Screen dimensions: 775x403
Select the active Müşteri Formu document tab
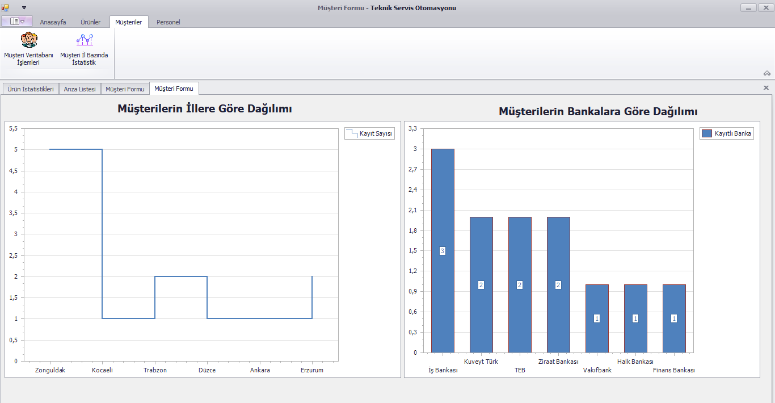point(174,89)
